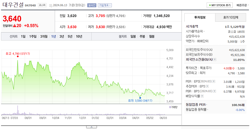Expand the 빠른주문 dropdown
Screen dimensions: 250x129
243,5
